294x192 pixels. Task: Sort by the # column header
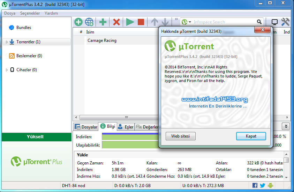coord(81,32)
